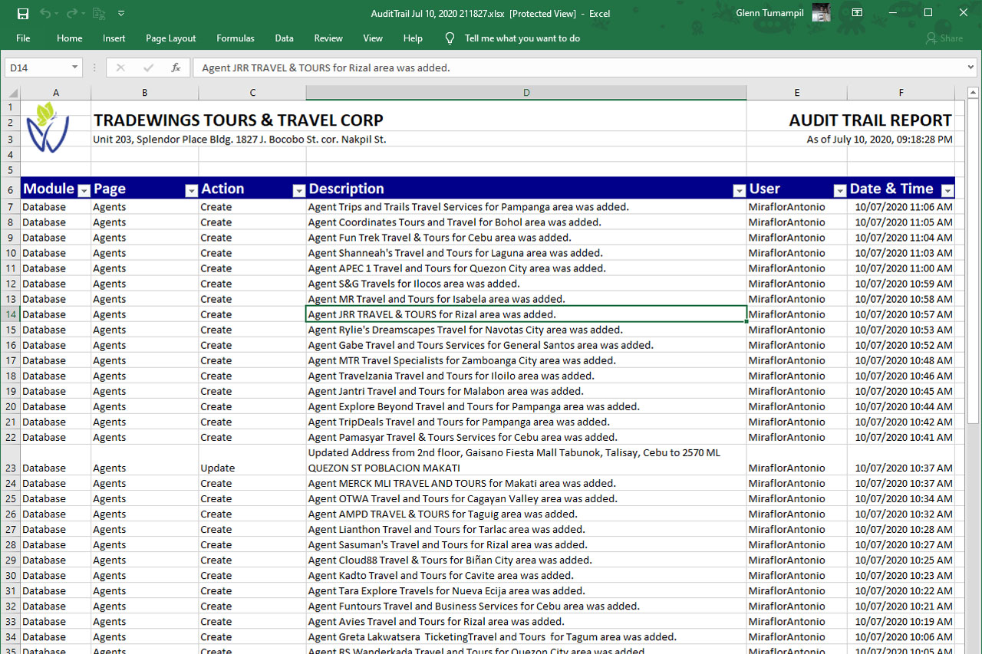Click the Undo arrow icon

click(45, 13)
